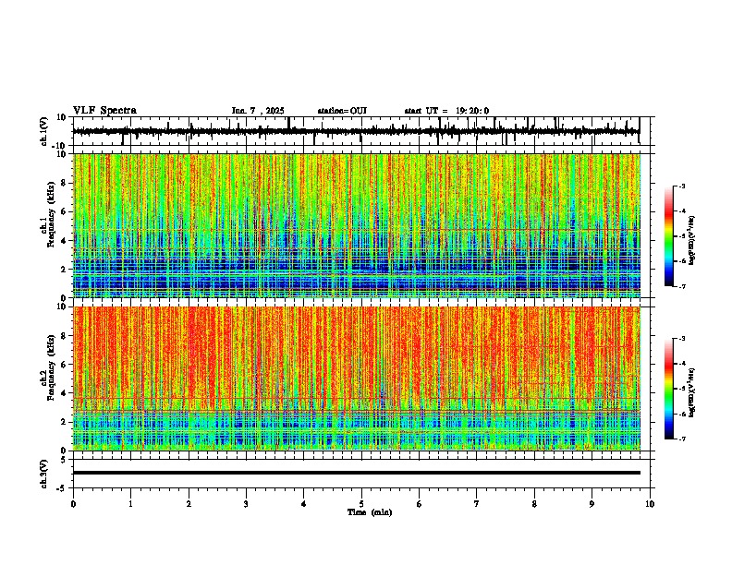This screenshot has width=732, height=565.
Task: Click time axis tick label "5"
Action: click(361, 504)
